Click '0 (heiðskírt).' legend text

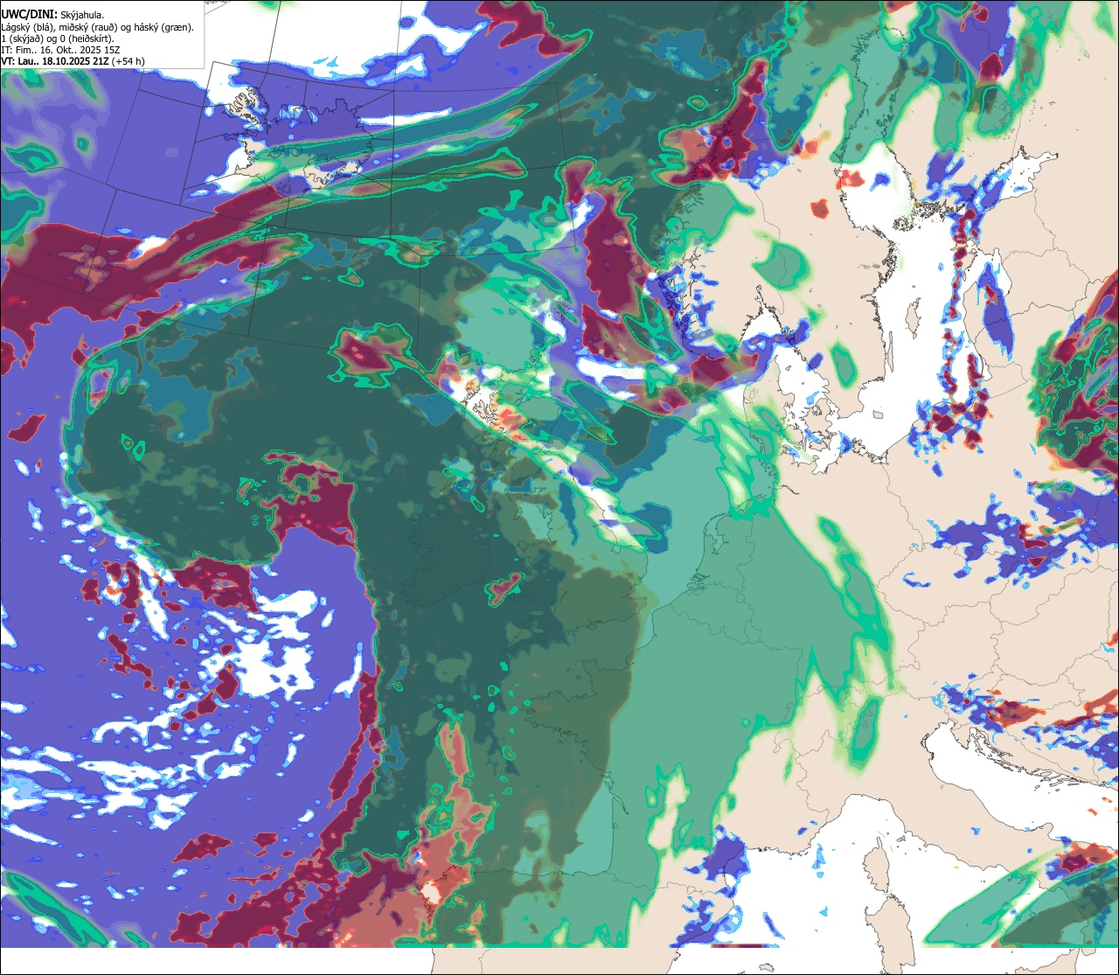pos(87,39)
